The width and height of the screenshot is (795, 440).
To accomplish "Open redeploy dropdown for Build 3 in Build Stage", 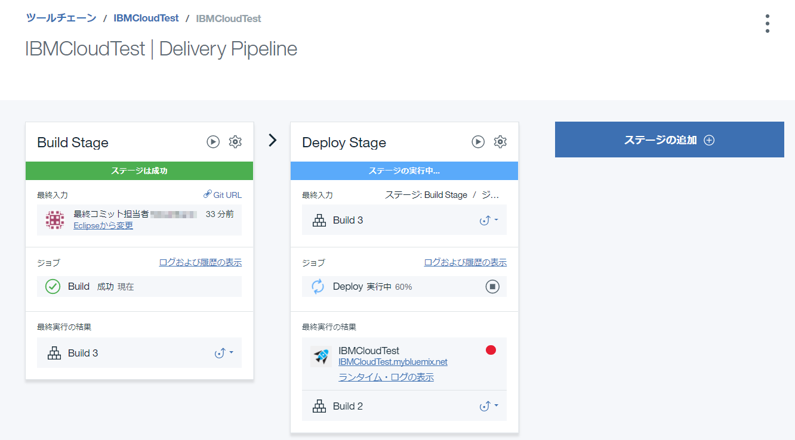I will tap(224, 353).
